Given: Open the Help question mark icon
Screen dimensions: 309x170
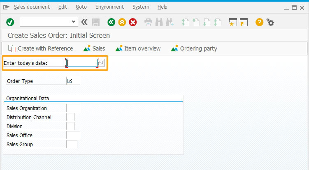Looking at the screenshot, I should [259, 22].
